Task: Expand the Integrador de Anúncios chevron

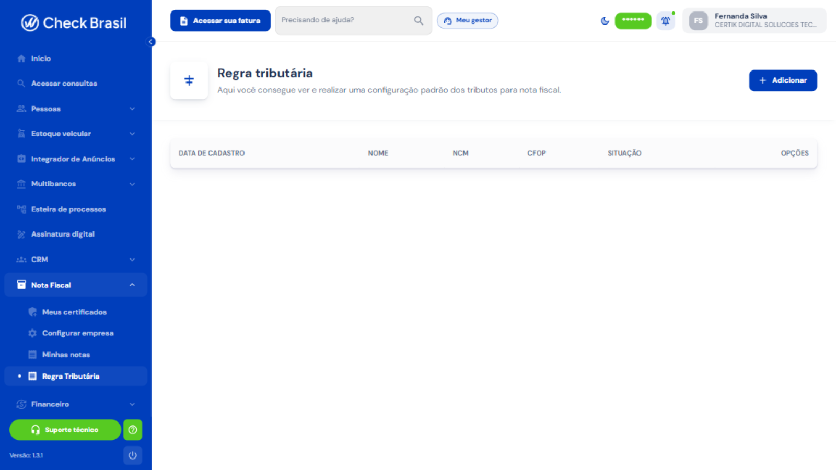Action: coord(132,159)
